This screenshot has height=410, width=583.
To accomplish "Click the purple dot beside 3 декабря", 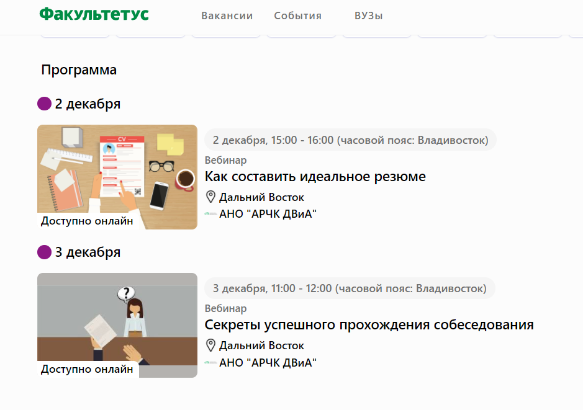I will [x=44, y=252].
